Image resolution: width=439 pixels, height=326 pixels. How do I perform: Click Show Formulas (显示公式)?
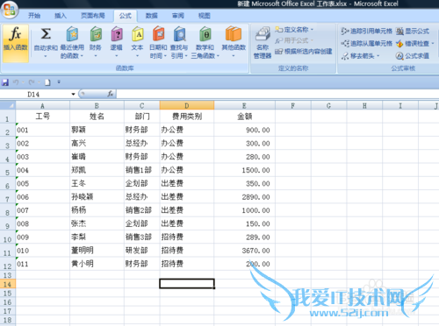coord(413,31)
